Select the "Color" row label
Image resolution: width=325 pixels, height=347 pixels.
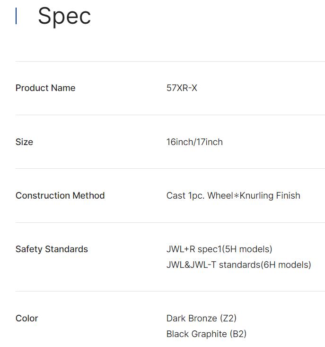tap(26, 318)
